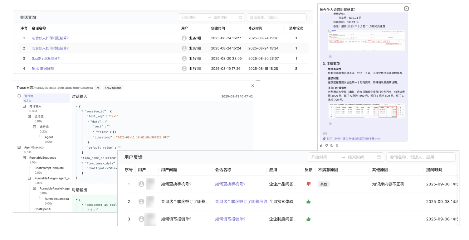Expand the "files" JSON array
469x240 pixels.
click(94, 132)
